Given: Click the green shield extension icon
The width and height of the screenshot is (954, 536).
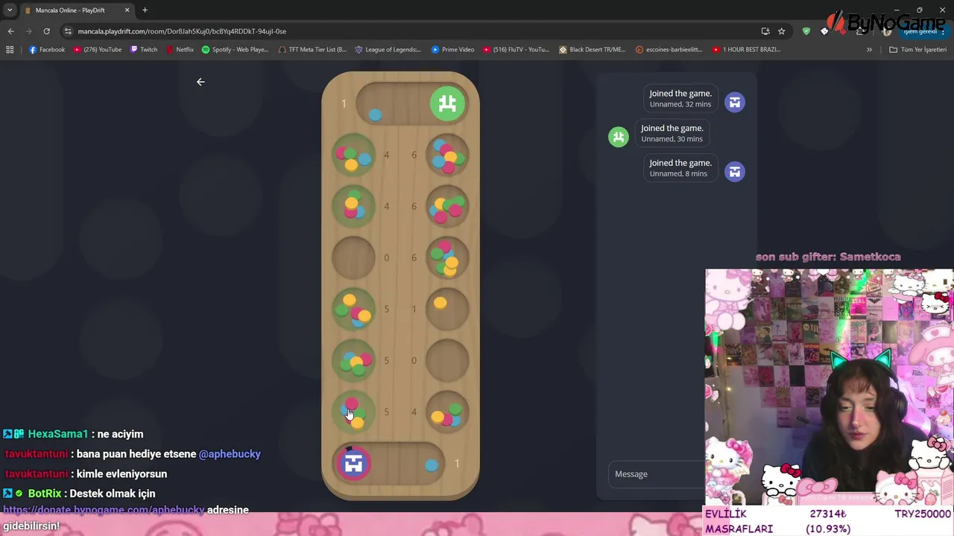Looking at the screenshot, I should 806,31.
